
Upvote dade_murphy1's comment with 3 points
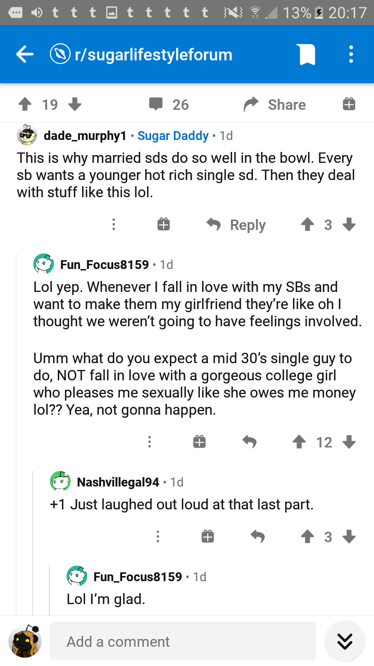(x=307, y=224)
